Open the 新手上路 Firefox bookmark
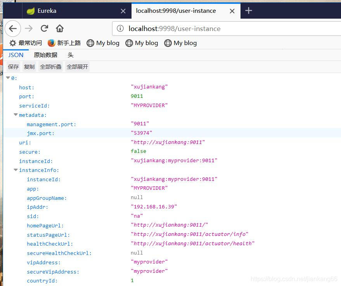 click(64, 43)
